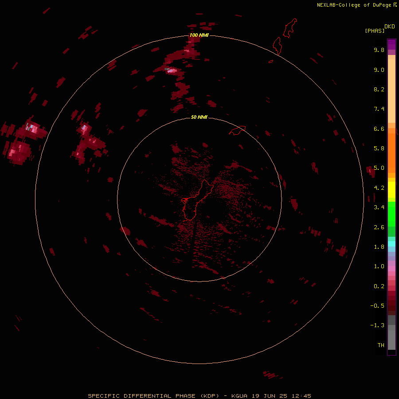Select the 2.6 scale label
The width and height of the screenshot is (399, 399).
tap(379, 227)
